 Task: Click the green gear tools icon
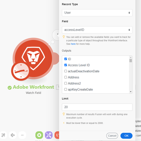click(39, 135)
